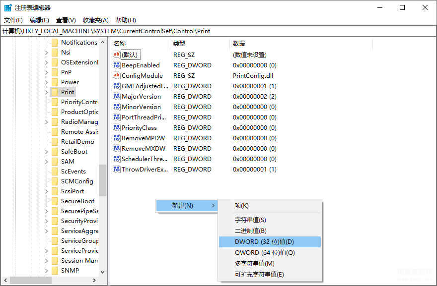Click tree pane horizontal scroll right arrow

click(x=94, y=280)
